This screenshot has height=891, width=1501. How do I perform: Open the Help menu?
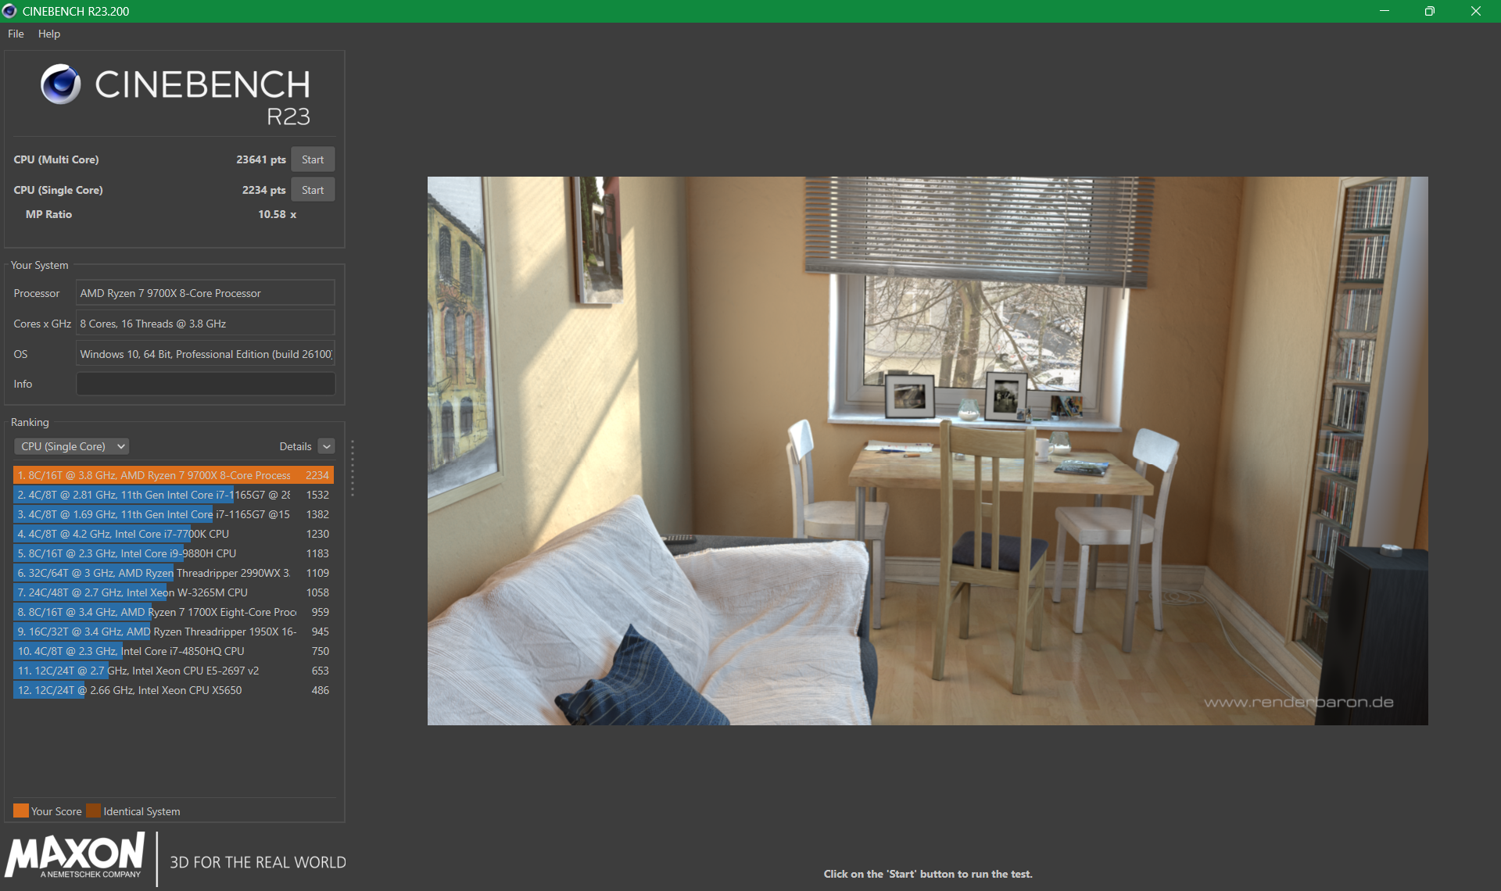point(48,34)
